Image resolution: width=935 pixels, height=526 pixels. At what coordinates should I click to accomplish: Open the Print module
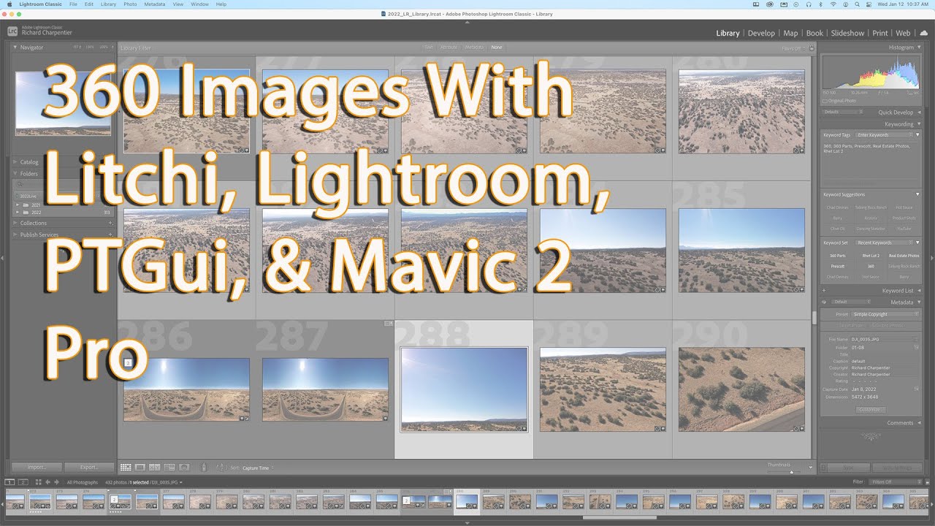point(880,33)
